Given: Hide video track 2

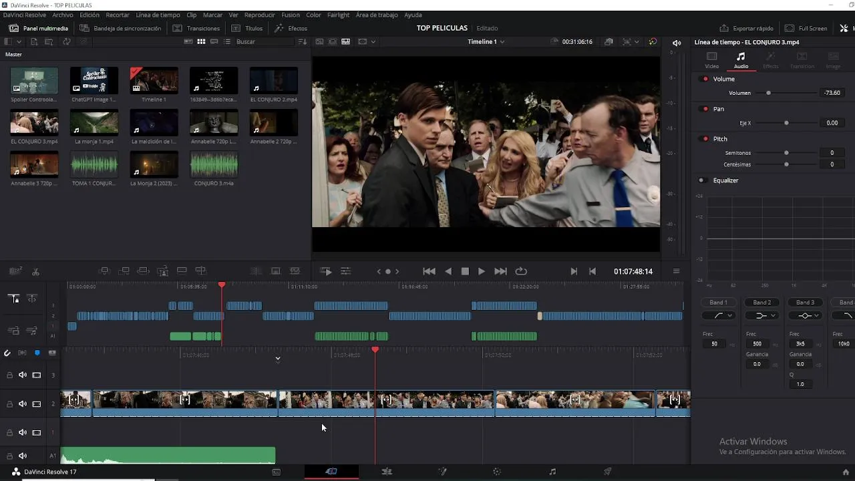Looking at the screenshot, I should [37, 404].
